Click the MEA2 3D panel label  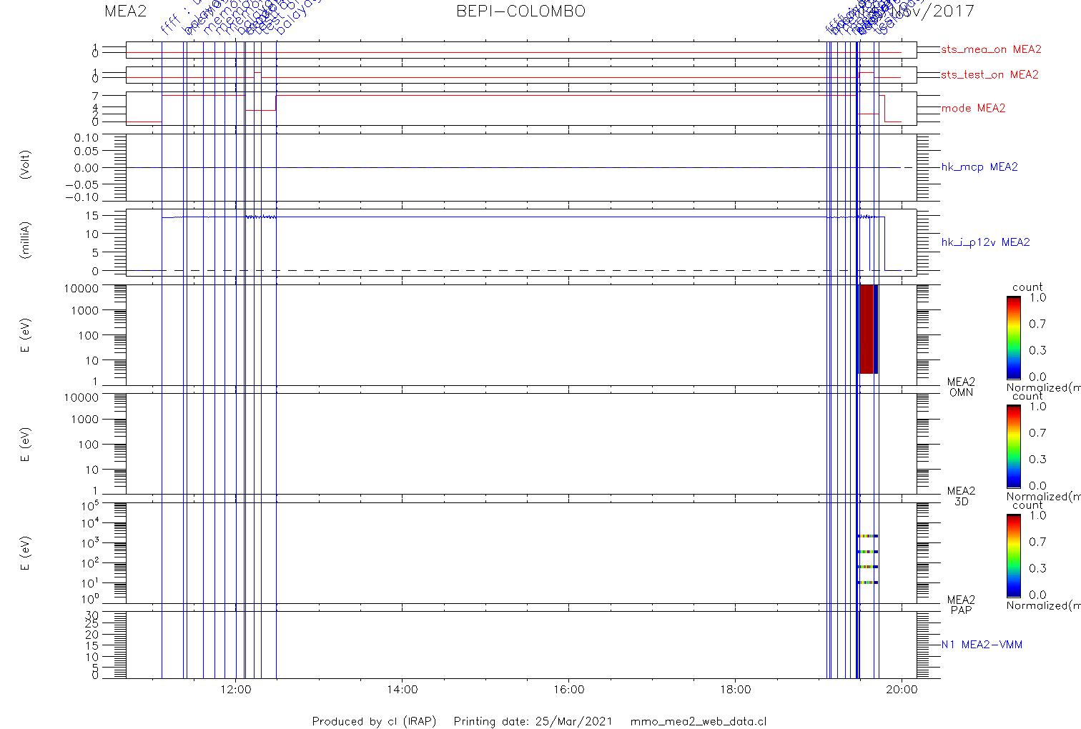961,496
